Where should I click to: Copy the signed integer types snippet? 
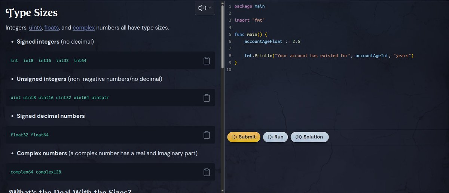pyautogui.click(x=206, y=61)
